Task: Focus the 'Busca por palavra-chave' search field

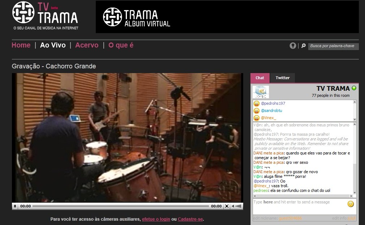Action: 332,46
